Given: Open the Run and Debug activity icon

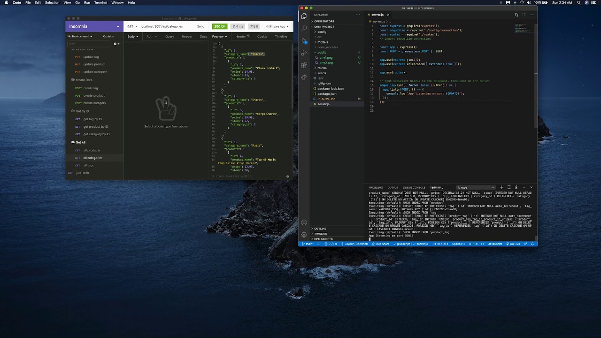Looking at the screenshot, I should click(304, 53).
